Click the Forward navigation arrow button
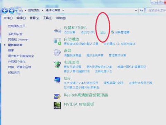 point(11,11)
